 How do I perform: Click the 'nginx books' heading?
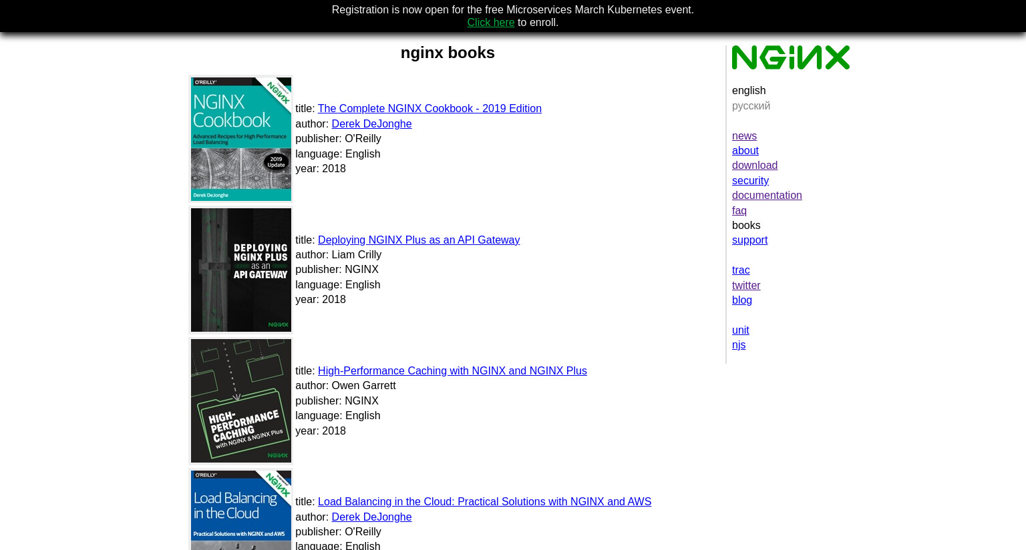(x=448, y=53)
